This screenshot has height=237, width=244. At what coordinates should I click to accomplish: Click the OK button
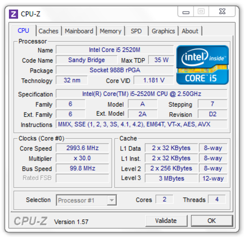(212, 221)
